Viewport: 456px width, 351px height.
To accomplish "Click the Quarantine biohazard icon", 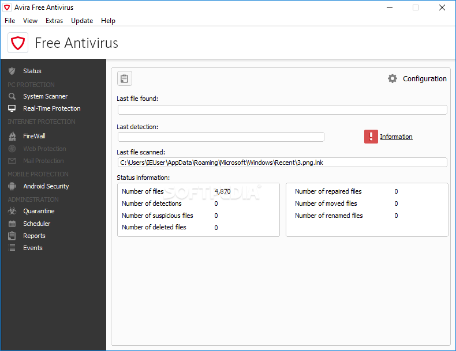I will pos(12,211).
